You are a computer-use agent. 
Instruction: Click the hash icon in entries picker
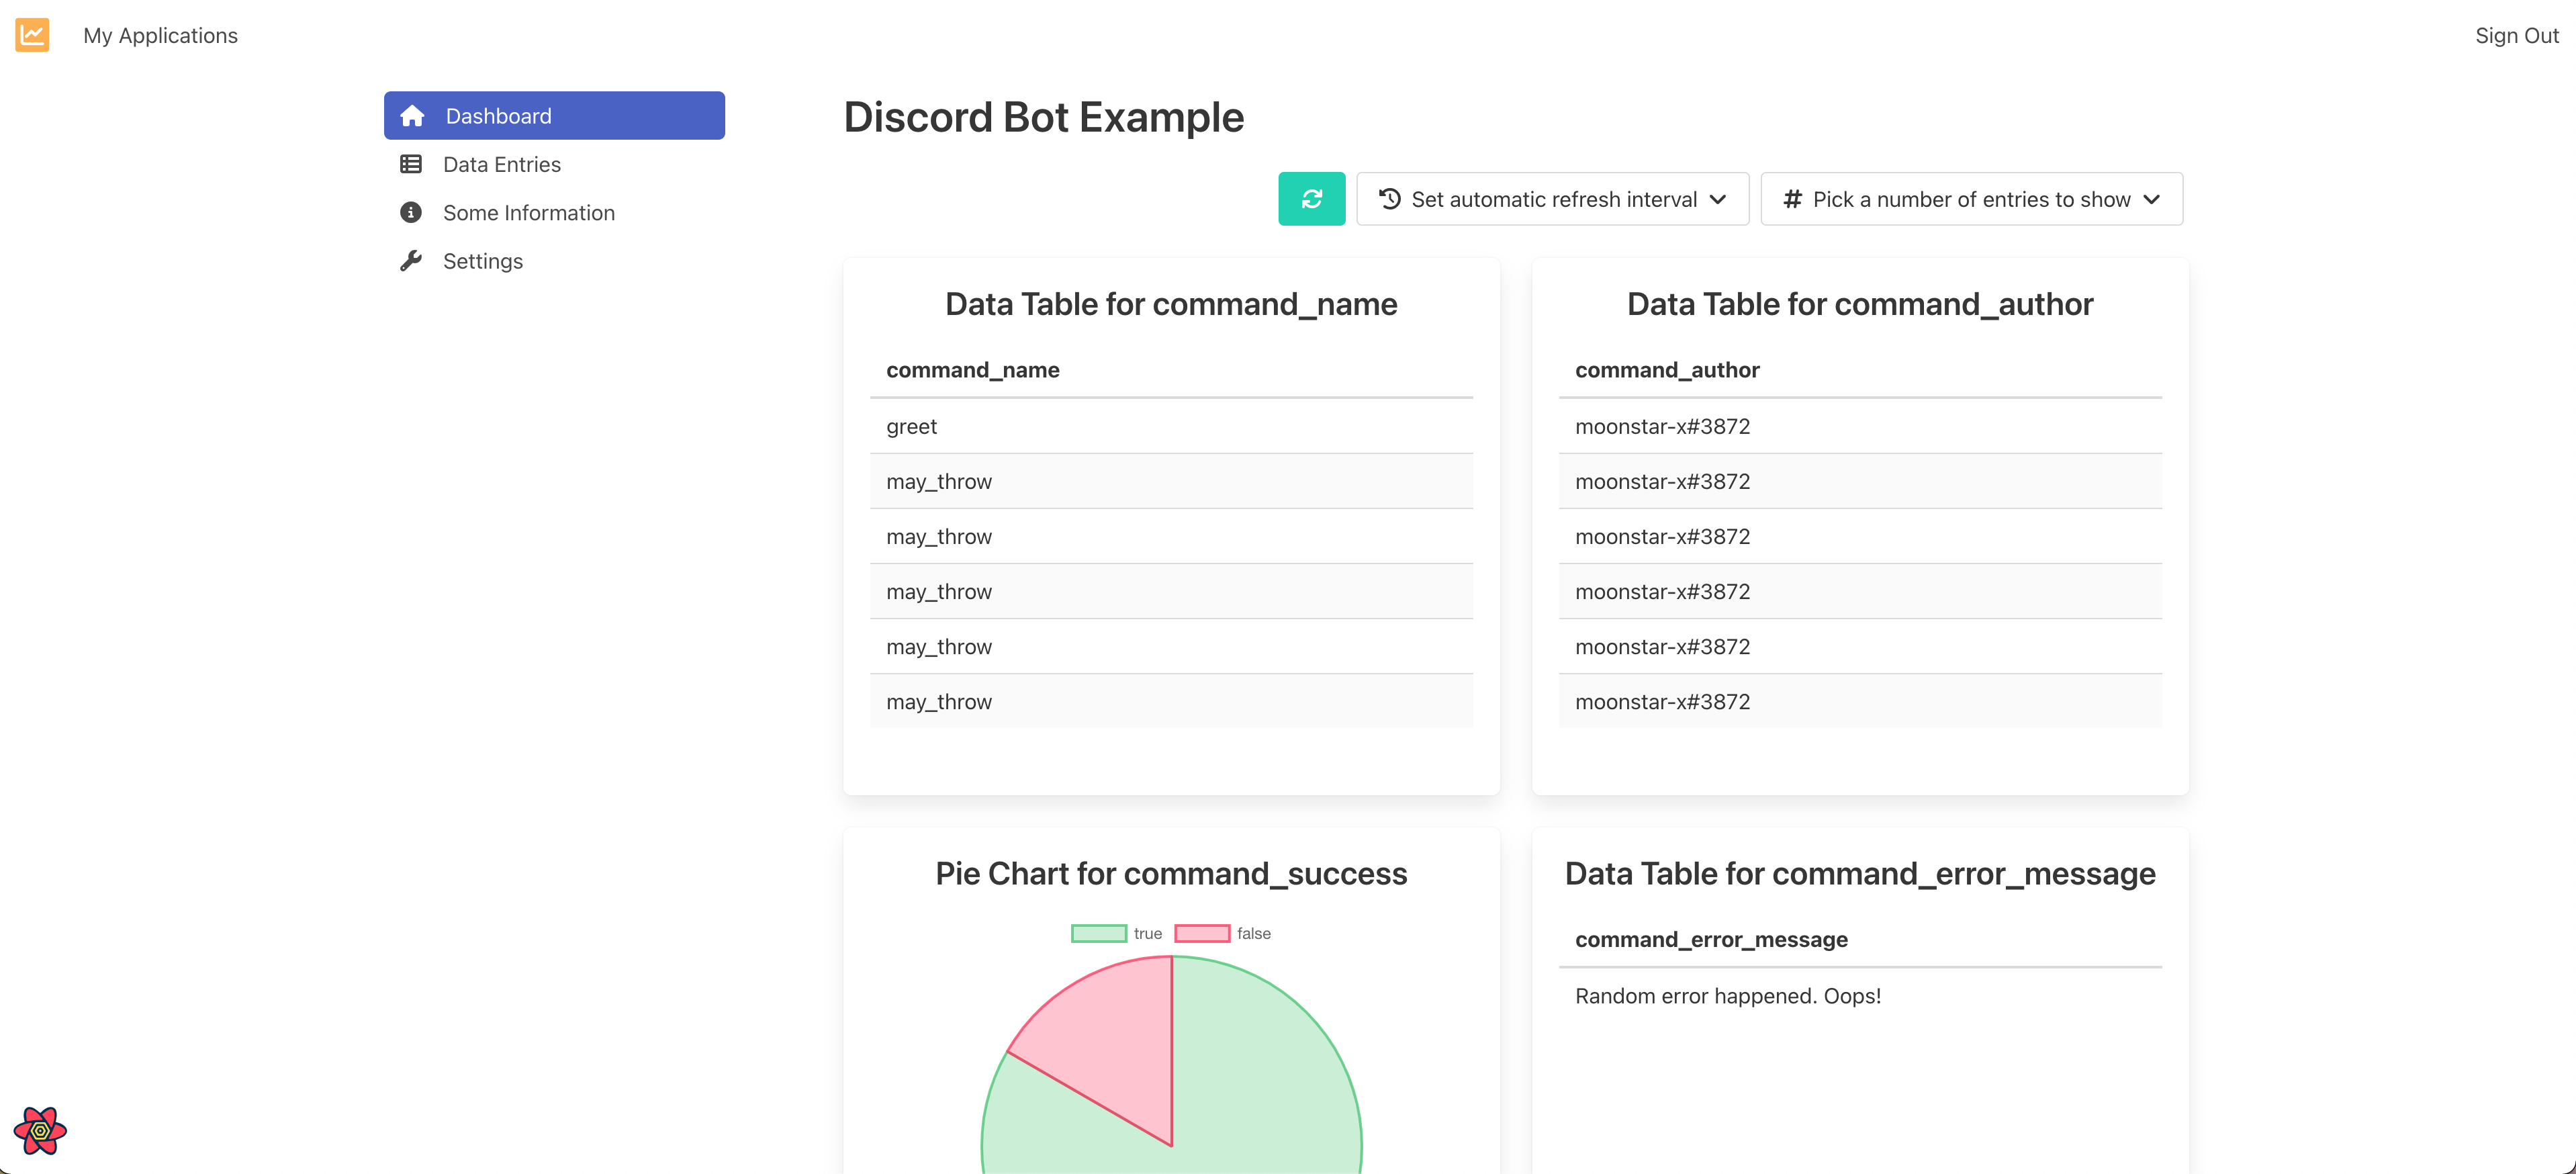click(x=1792, y=199)
